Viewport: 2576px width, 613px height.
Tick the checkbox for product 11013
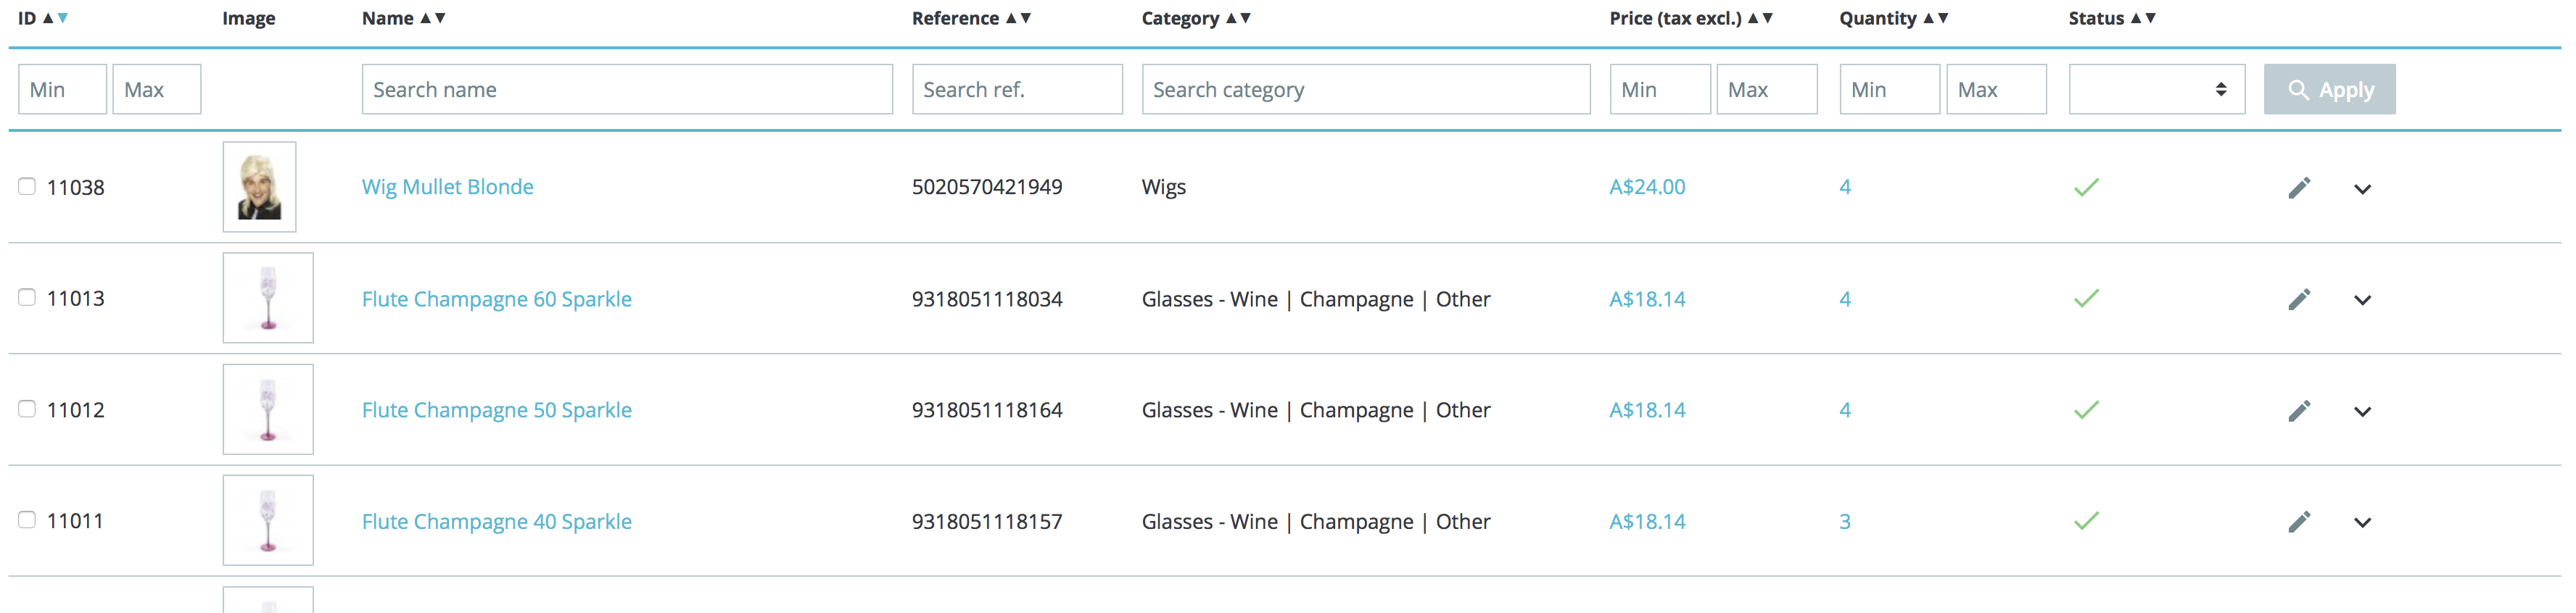[27, 298]
